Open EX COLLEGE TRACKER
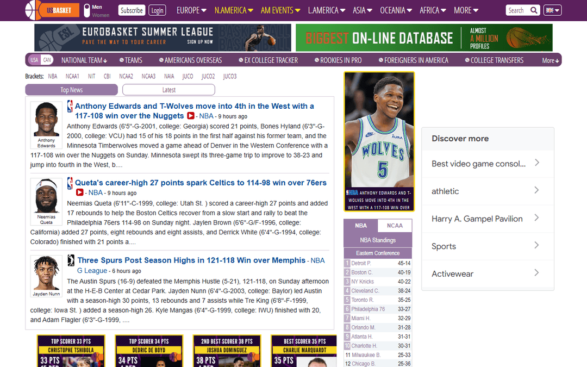This screenshot has width=587, height=367. (x=268, y=60)
